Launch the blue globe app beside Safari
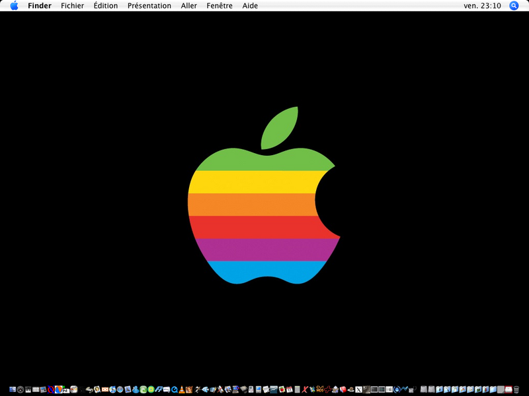This screenshot has height=396, width=529. click(112, 389)
